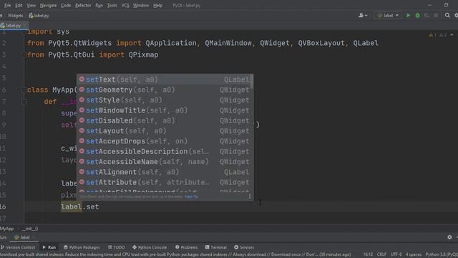This screenshot has height=258, width=458.
Task: Open Run panel settings gear
Action: [449, 237]
